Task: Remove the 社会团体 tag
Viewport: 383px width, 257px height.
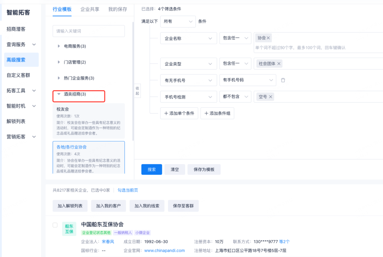Action: (x=279, y=64)
